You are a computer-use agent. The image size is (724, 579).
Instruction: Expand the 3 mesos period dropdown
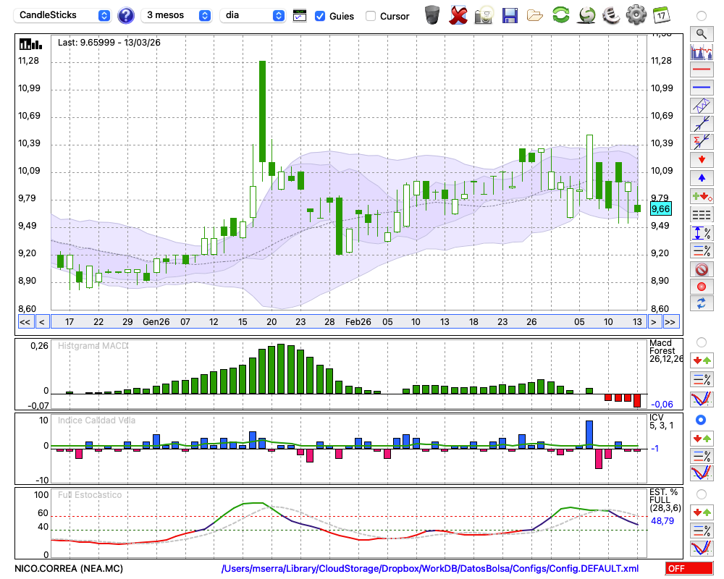177,15
